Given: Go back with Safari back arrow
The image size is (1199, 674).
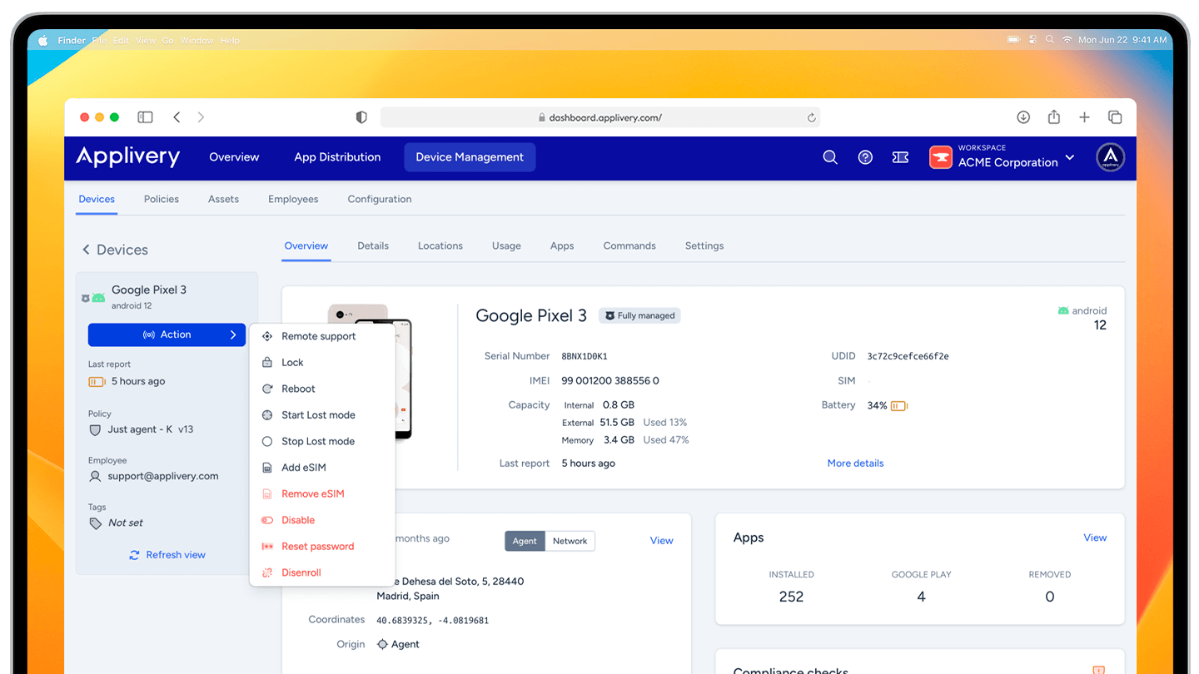Looking at the screenshot, I should [x=177, y=117].
